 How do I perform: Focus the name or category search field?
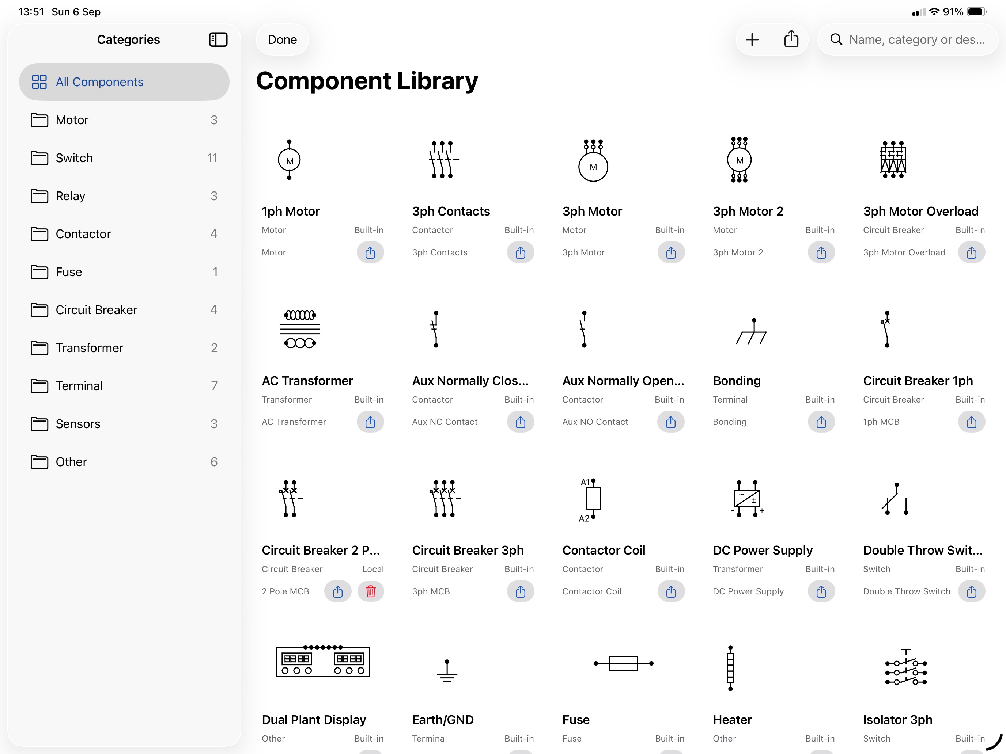point(908,39)
